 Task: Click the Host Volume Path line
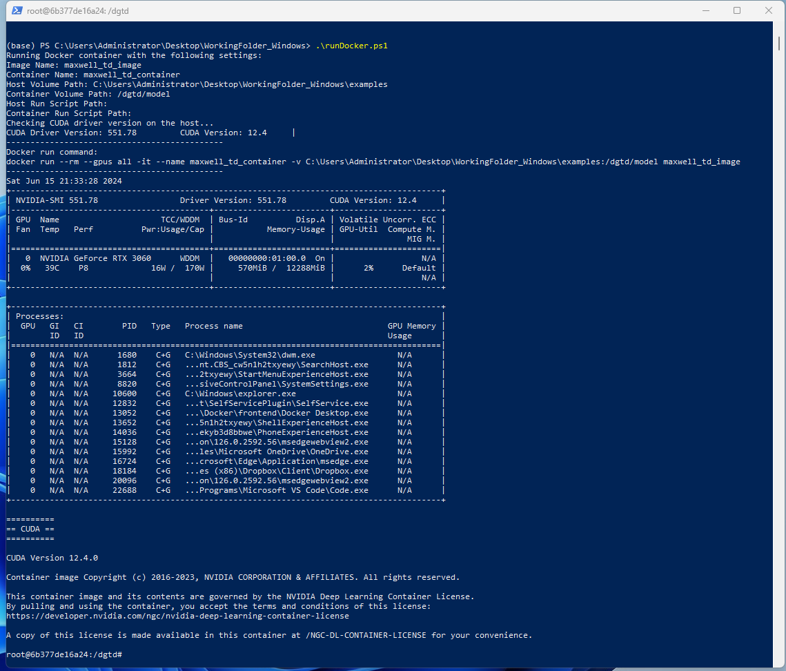coord(197,84)
